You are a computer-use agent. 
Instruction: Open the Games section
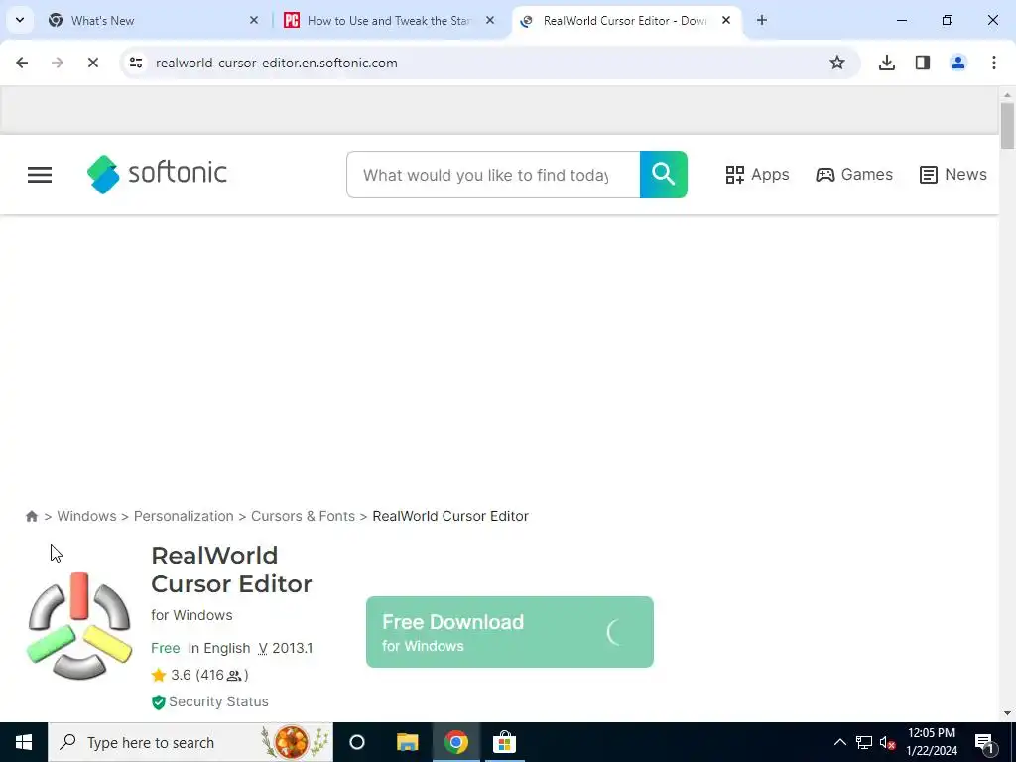click(x=854, y=175)
